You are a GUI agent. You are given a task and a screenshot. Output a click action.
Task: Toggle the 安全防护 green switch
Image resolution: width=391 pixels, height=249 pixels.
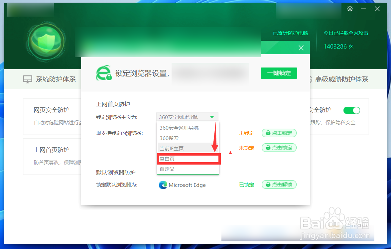point(352,110)
